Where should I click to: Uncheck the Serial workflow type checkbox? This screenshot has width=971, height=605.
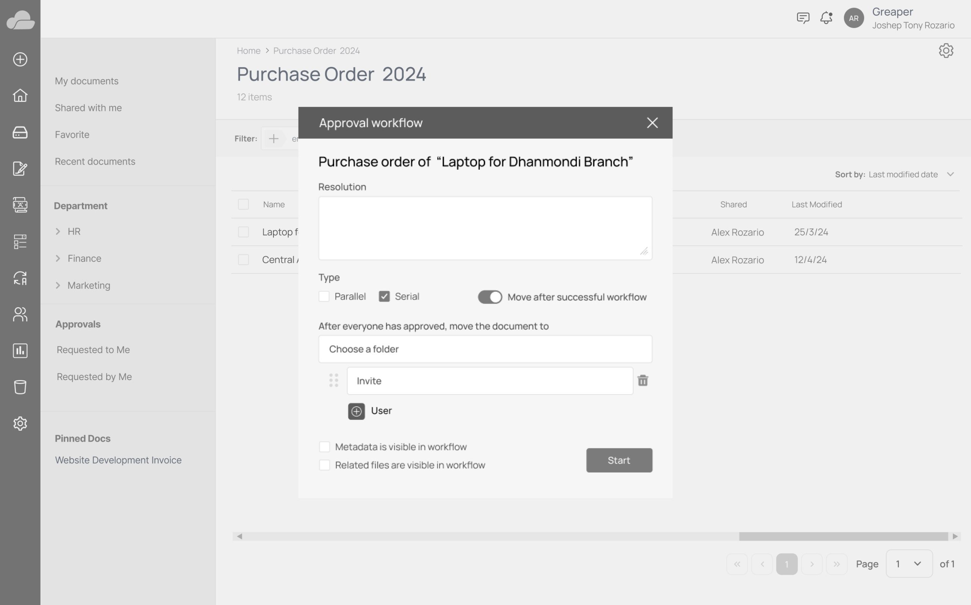coord(384,296)
